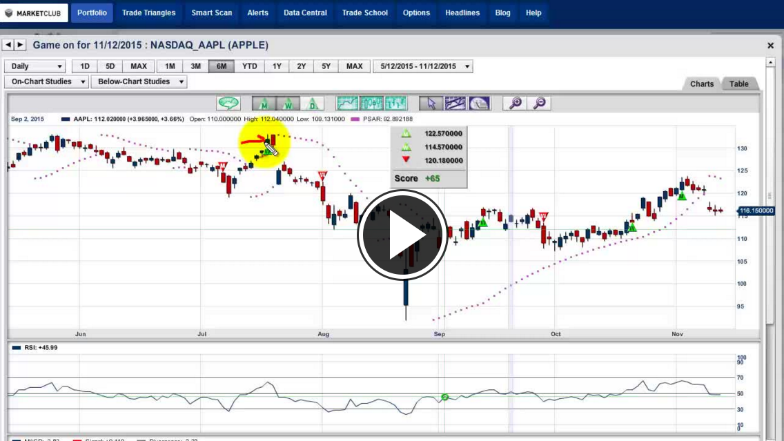The width and height of the screenshot is (784, 441).
Task: Select the active 6M range button
Action: [x=222, y=66]
